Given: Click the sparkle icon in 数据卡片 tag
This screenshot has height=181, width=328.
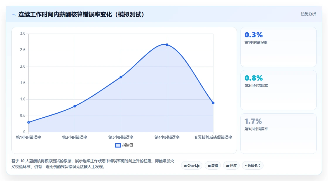Looking at the screenshot, I should pos(246,165).
